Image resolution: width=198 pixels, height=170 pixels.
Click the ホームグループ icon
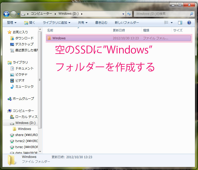10,99
